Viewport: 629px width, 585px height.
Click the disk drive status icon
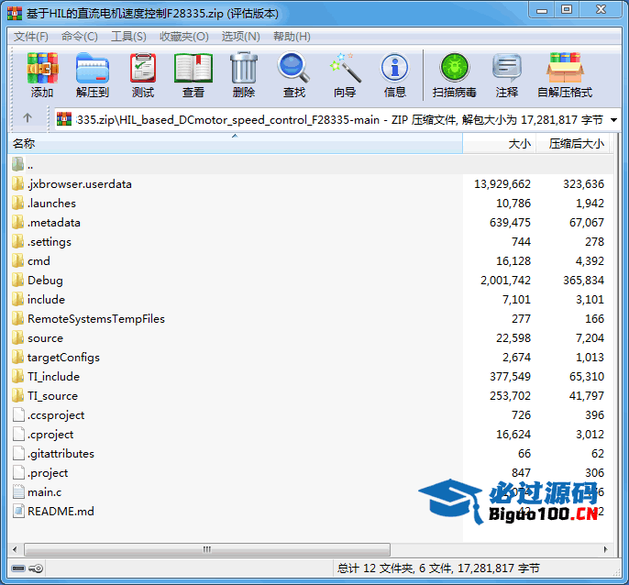click(18, 568)
